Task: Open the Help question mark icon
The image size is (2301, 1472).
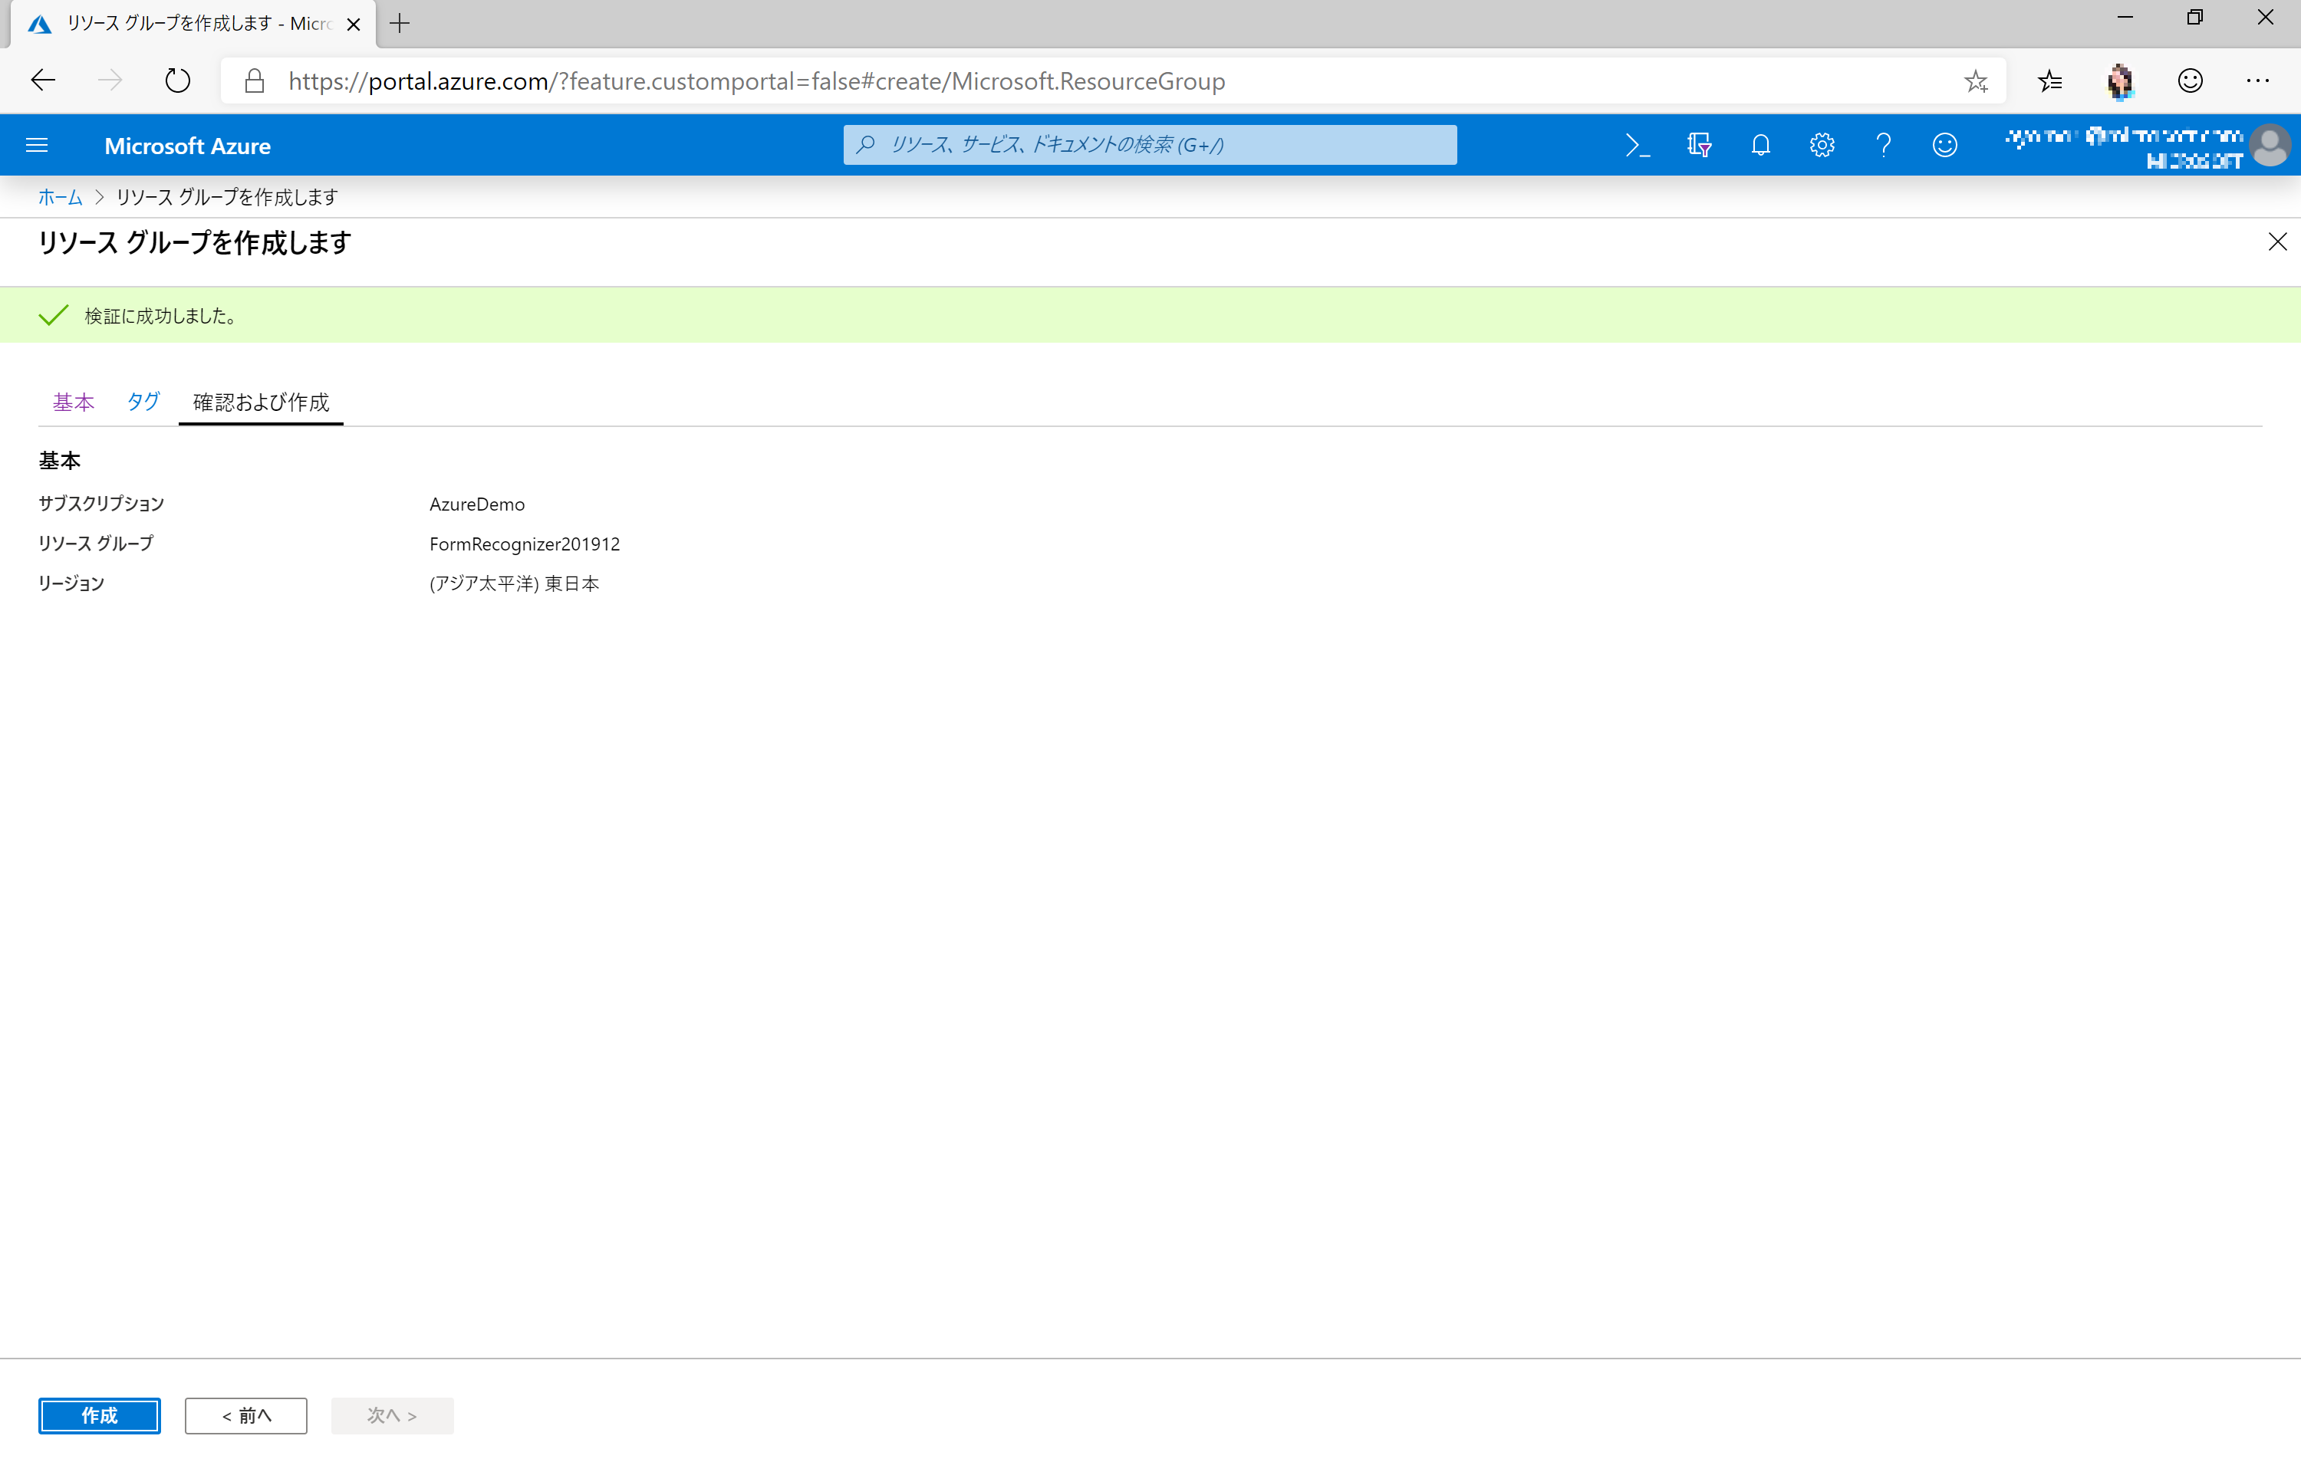Action: pyautogui.click(x=1883, y=146)
